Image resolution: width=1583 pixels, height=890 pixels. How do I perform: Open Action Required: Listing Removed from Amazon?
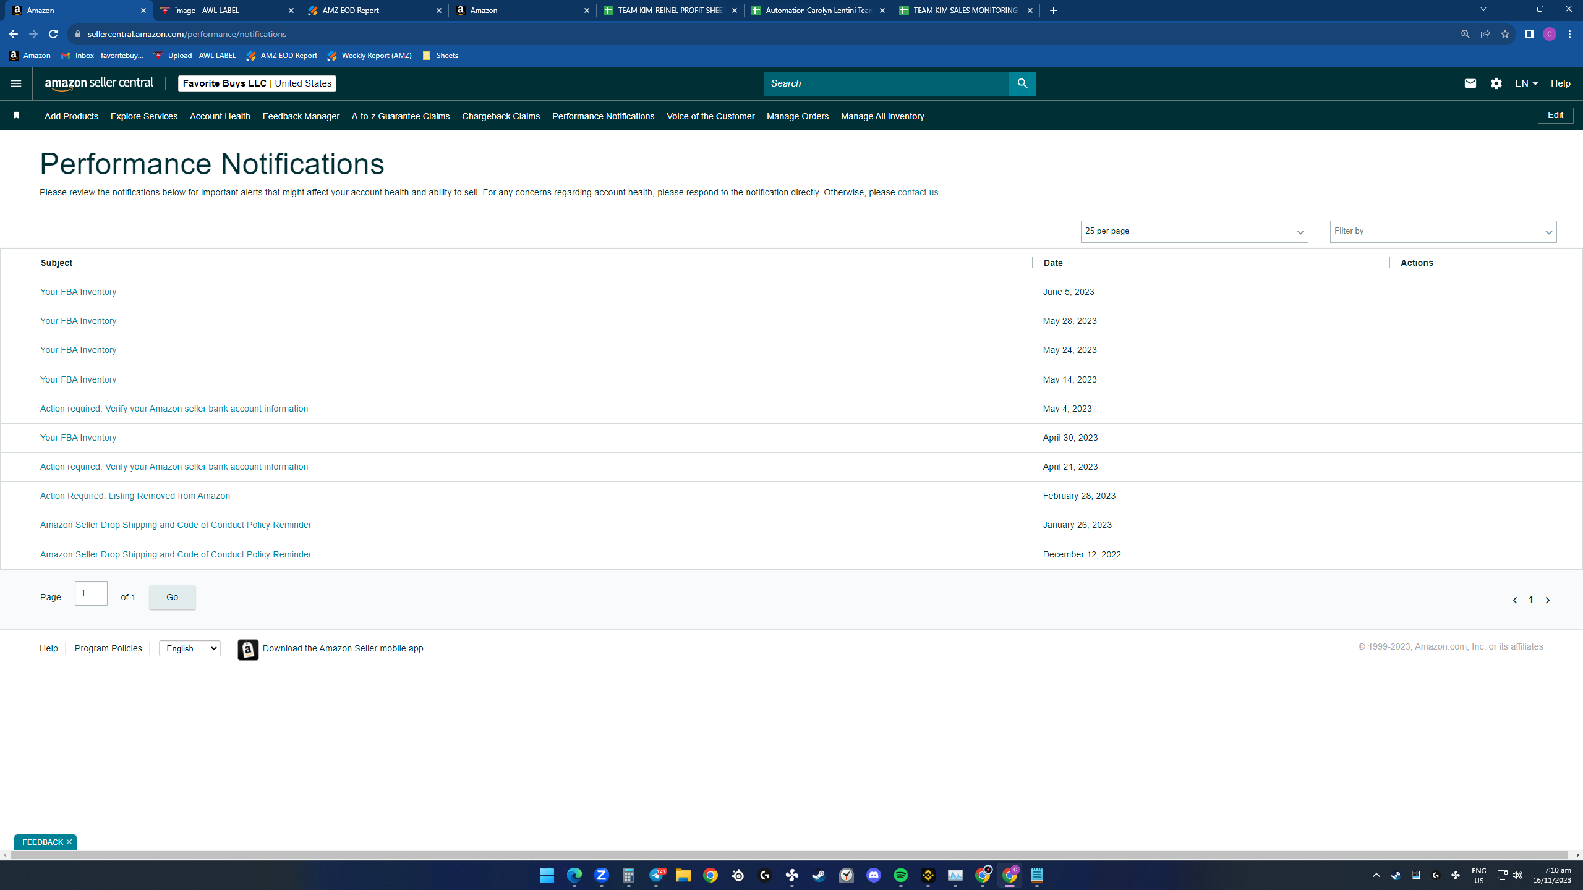(x=135, y=496)
